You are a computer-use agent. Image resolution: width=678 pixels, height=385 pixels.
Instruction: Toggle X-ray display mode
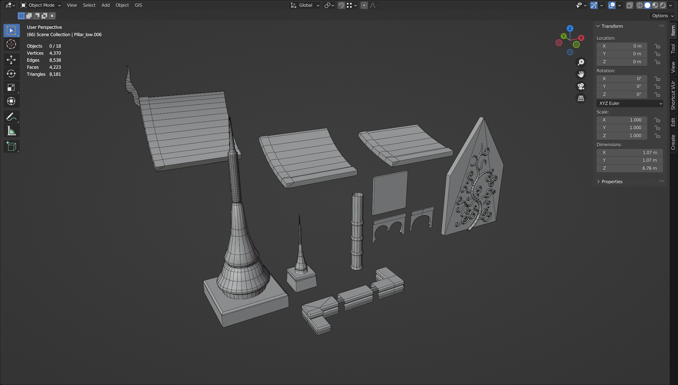click(x=630, y=5)
